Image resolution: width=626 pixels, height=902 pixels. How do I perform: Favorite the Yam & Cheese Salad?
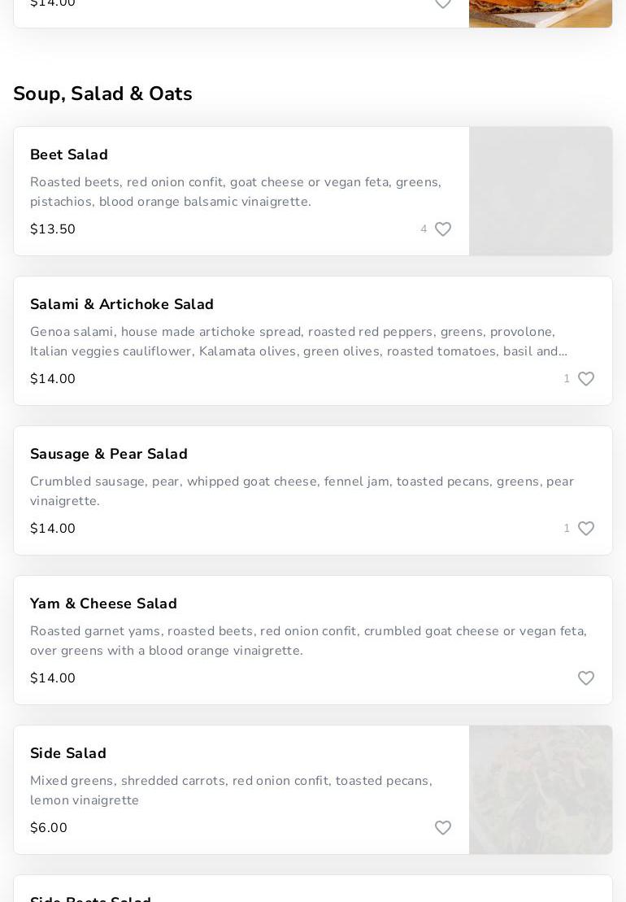pos(586,678)
